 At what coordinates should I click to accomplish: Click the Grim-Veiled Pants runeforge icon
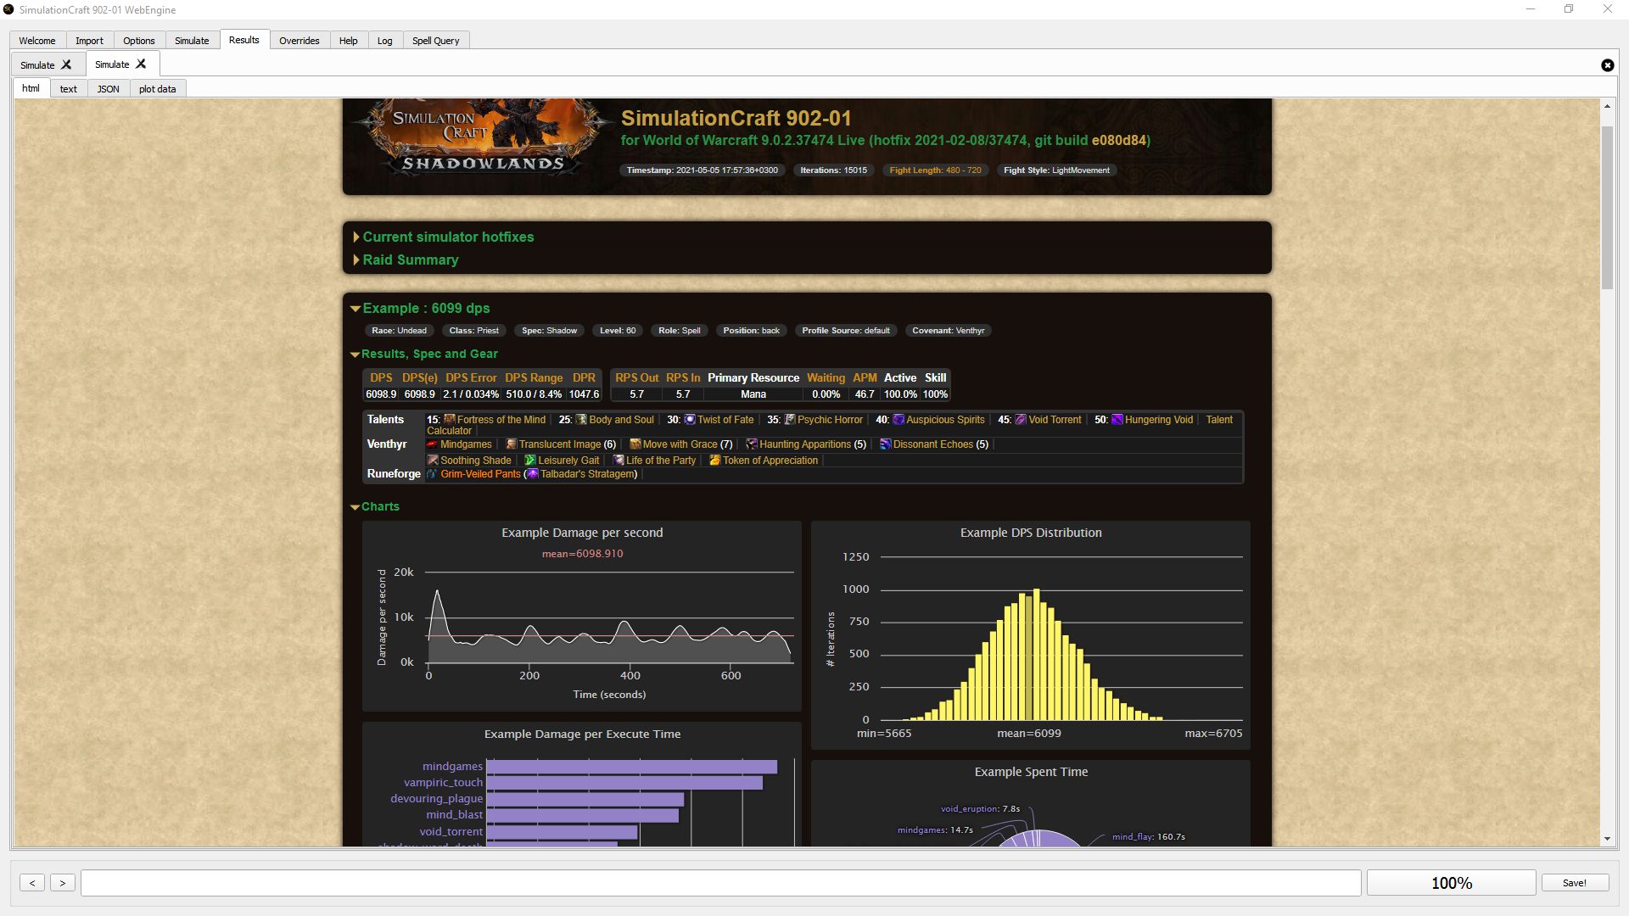point(433,473)
